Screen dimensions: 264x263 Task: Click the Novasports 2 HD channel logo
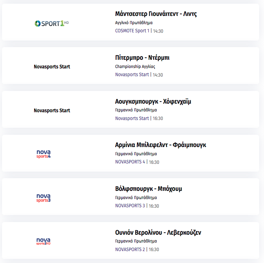43,241
